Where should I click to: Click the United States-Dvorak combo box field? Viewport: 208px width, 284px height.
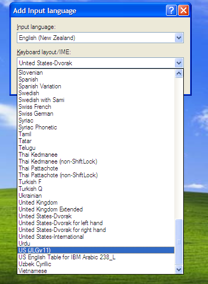coord(100,63)
